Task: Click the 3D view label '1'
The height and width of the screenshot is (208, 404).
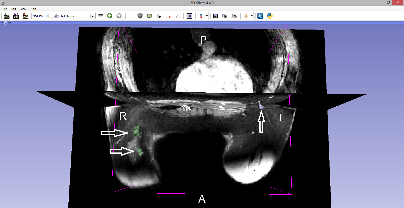Action: coord(6,22)
